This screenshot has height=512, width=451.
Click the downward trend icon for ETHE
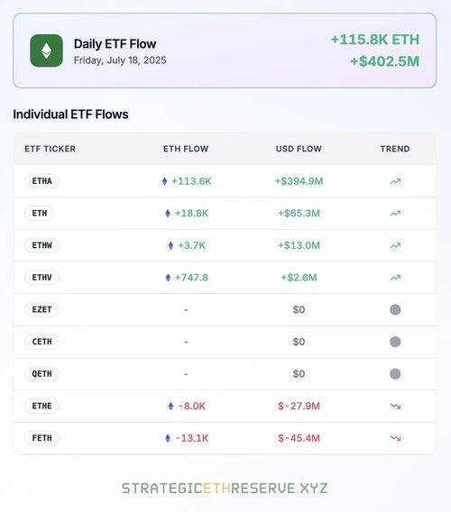(x=395, y=407)
